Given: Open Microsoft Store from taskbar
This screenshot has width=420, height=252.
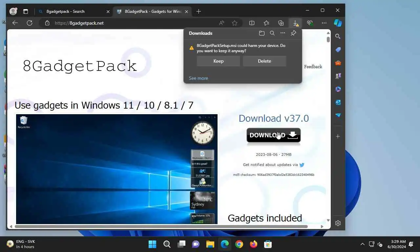Looking at the screenshot, I should tap(268, 244).
